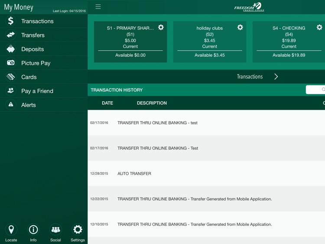The image size is (325, 244).
Task: Sort by the DESCRIPTION column header
Action: click(x=152, y=103)
